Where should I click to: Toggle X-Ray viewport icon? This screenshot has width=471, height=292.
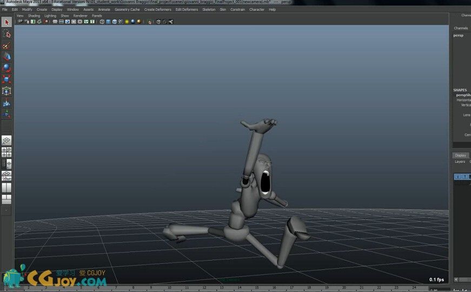tap(158, 22)
